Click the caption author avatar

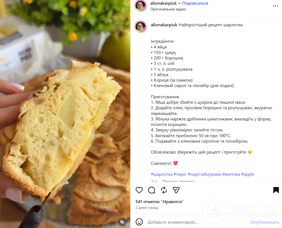click(x=140, y=27)
